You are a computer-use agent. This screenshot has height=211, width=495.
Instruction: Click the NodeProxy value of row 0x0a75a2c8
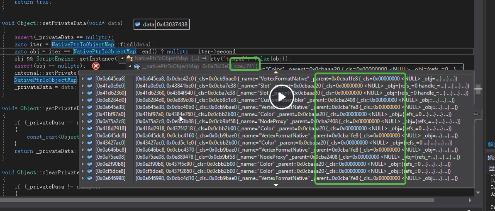click(297, 121)
